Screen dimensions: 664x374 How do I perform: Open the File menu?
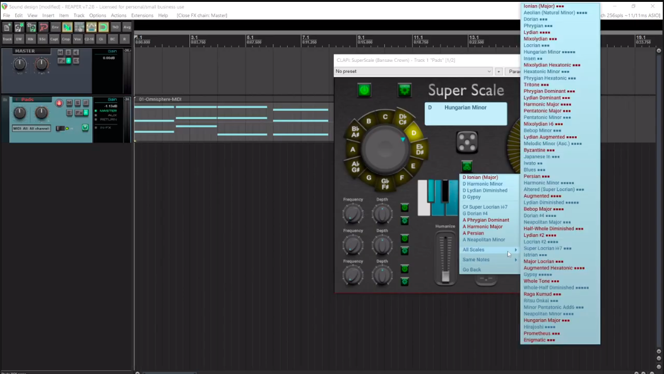(6, 15)
